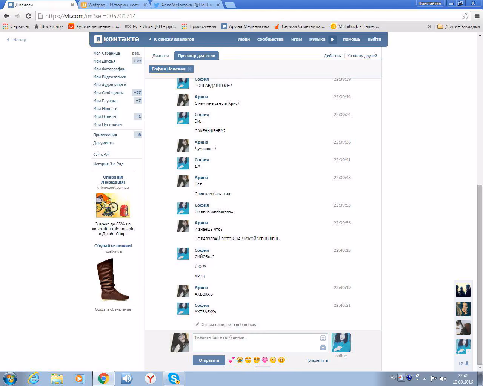Image resolution: width=483 pixels, height=386 pixels.
Task: Open Mobilluck bookmark in bookmarks bar
Action: pos(356,26)
